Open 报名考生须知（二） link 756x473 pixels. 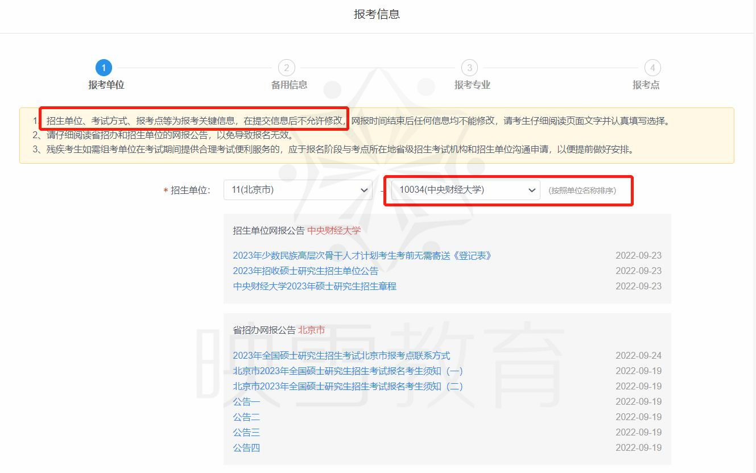(348, 387)
